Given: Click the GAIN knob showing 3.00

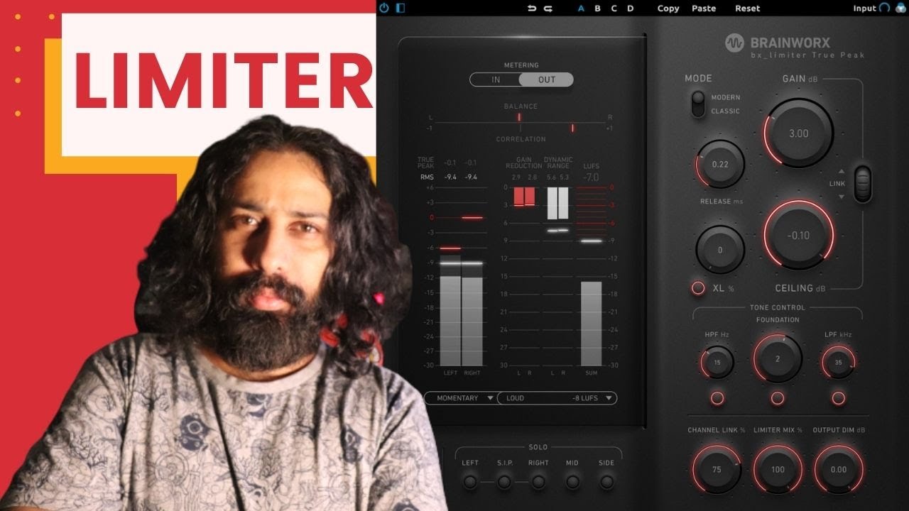Looking at the screenshot, I should click(799, 133).
